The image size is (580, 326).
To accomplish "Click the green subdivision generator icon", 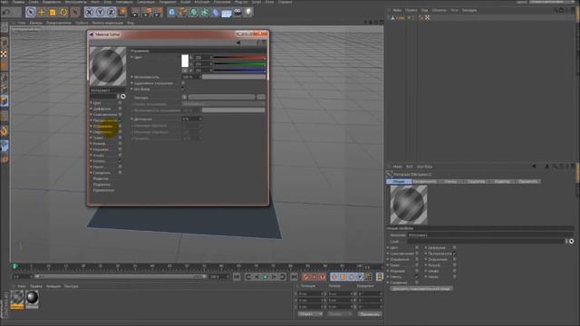I will coord(193,12).
